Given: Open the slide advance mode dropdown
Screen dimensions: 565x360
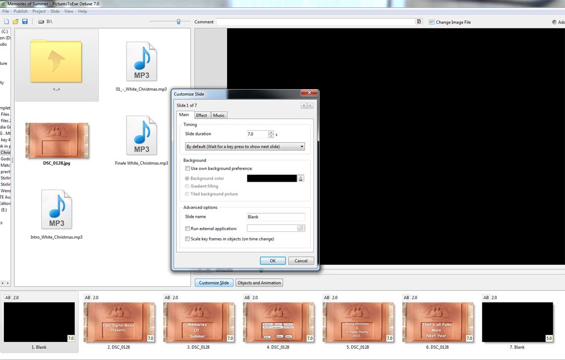Looking at the screenshot, I should pyautogui.click(x=245, y=147).
